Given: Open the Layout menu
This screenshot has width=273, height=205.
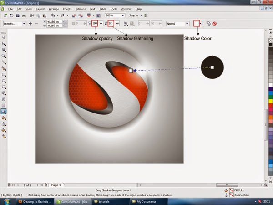Looking at the screenshot, I should pyautogui.click(x=40, y=9).
